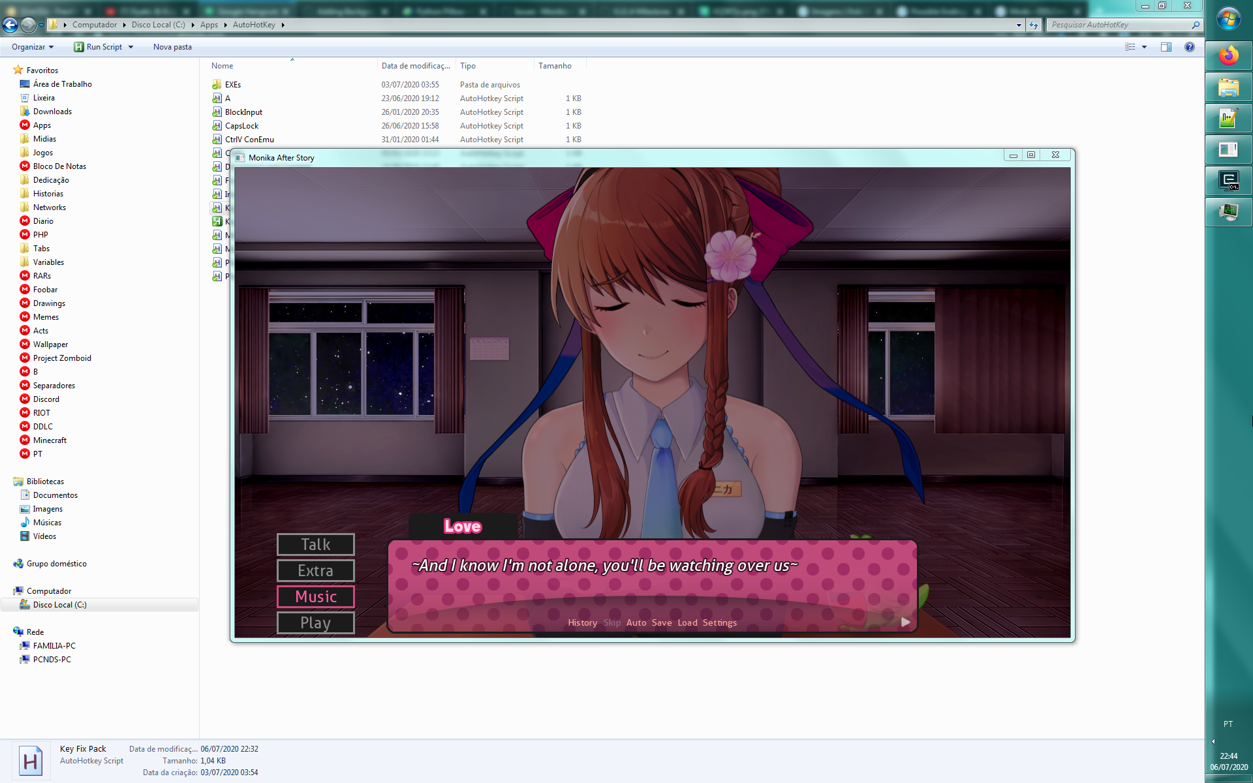Select the Downloads favorite in sidebar
Screen dimensions: 1253x783
tap(52, 112)
